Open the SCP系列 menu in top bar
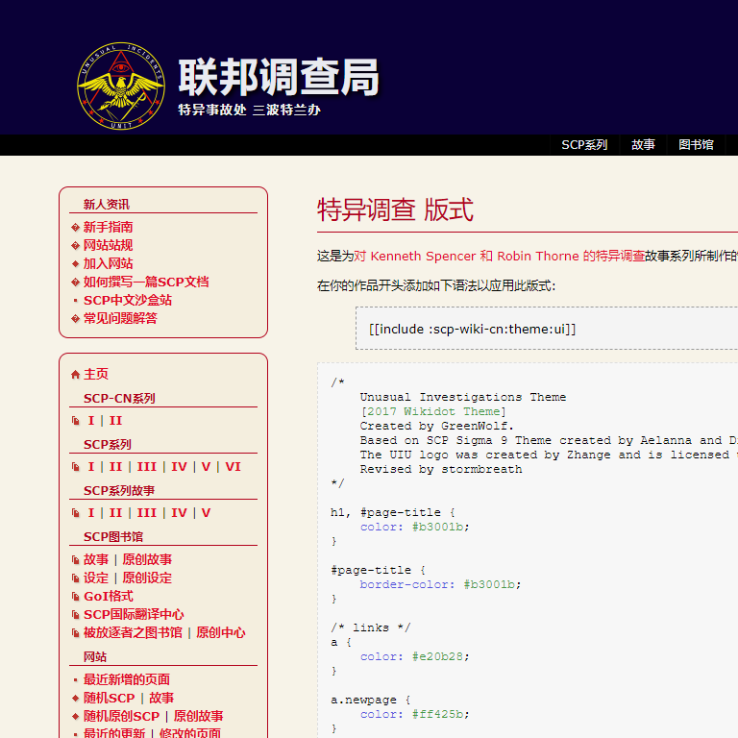 pos(584,145)
